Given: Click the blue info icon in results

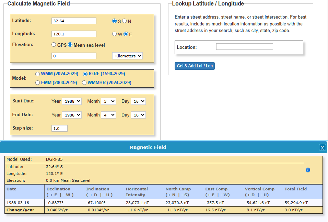Looking at the screenshot, I should tap(308, 170).
